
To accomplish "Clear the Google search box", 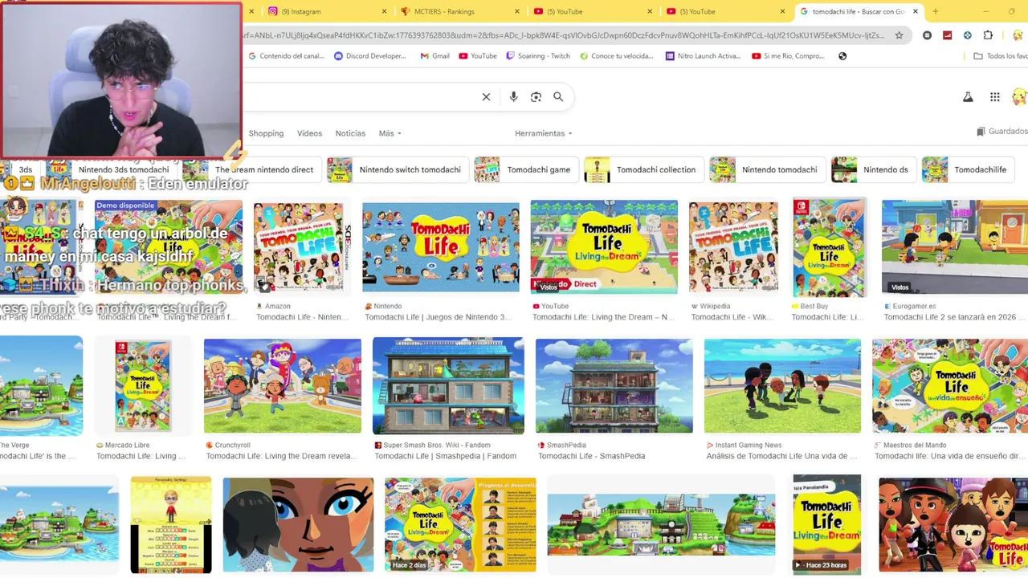I will pyautogui.click(x=486, y=97).
